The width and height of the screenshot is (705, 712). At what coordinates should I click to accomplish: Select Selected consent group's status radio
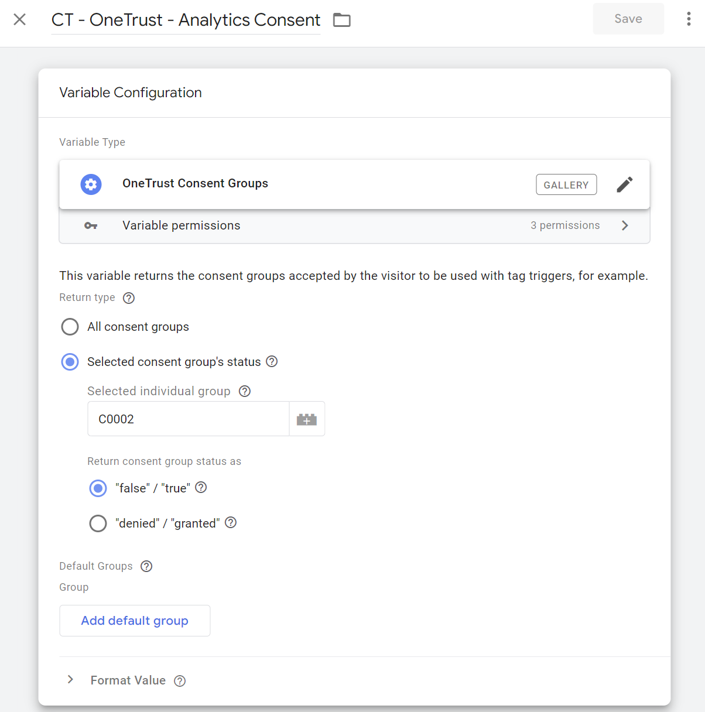point(70,362)
